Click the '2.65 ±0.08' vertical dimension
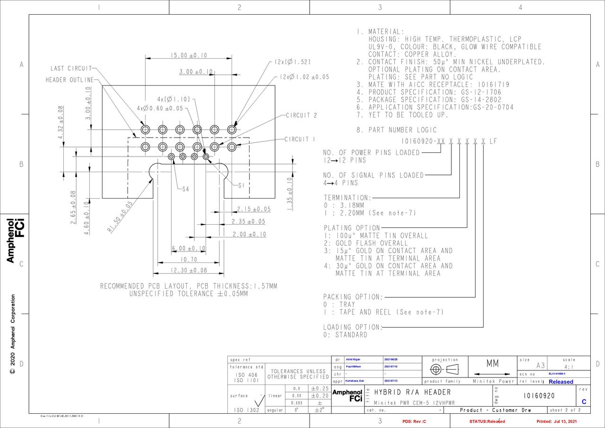The width and height of the screenshot is (605, 428). coord(73,208)
